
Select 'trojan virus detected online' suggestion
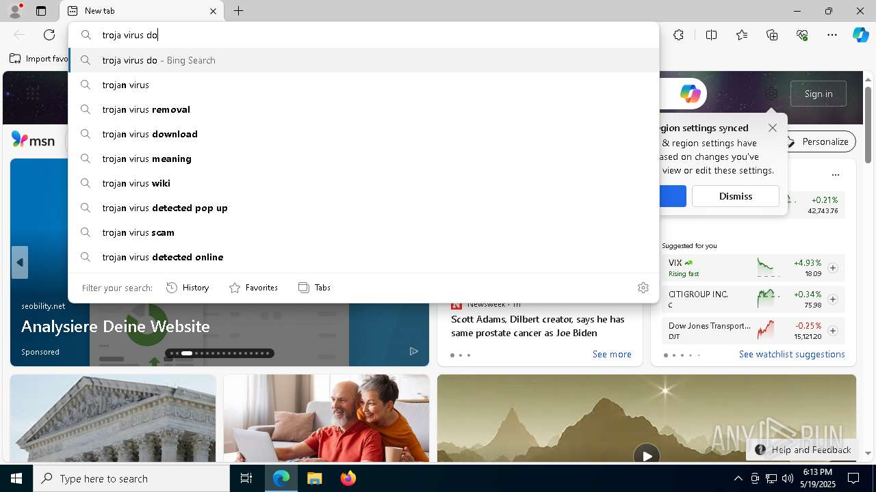tap(363, 257)
